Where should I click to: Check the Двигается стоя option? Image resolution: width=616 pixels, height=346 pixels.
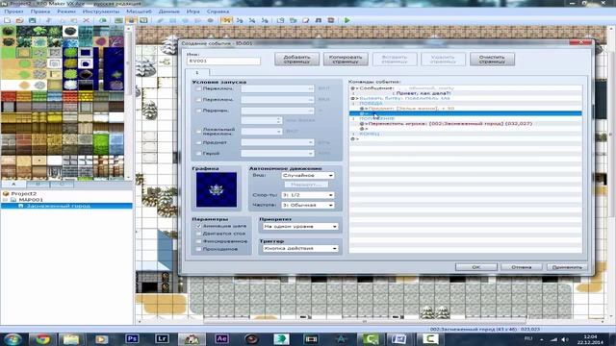click(198, 234)
